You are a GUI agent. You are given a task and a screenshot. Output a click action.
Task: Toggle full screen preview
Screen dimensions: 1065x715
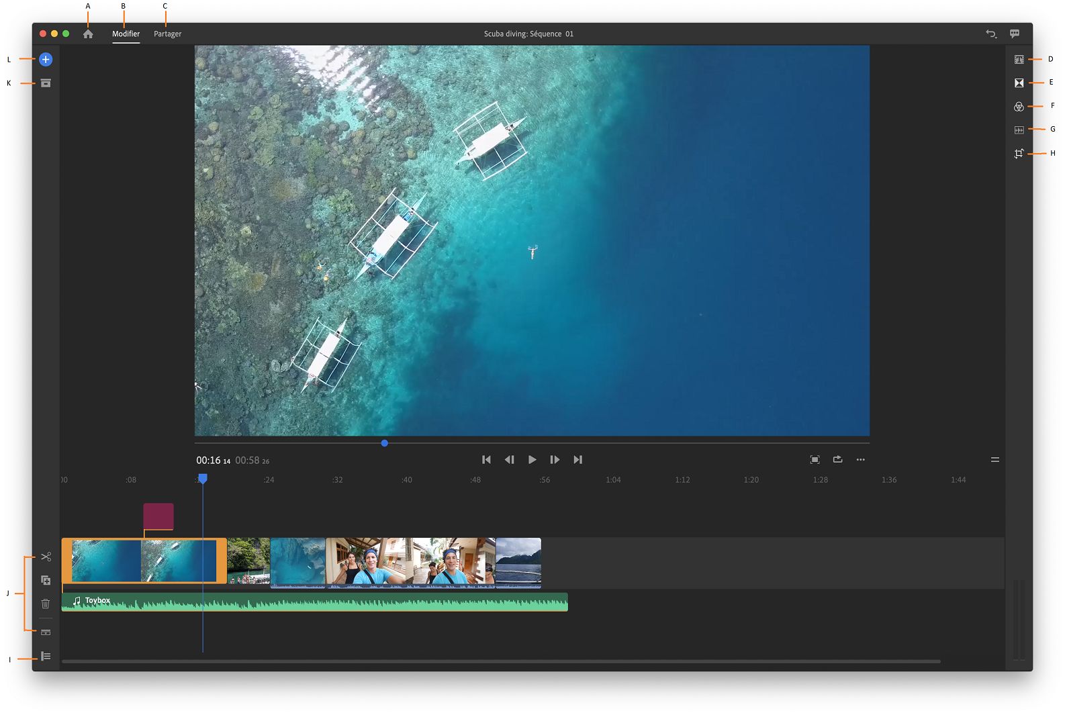point(815,460)
